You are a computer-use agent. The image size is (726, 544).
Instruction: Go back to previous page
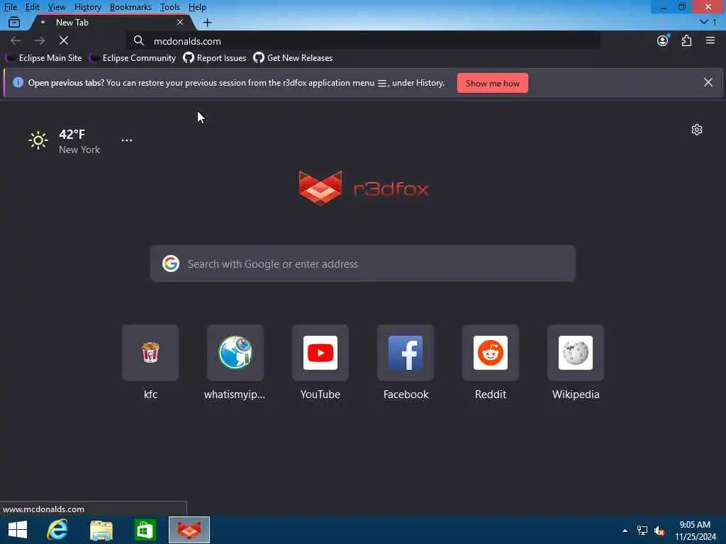click(x=16, y=40)
